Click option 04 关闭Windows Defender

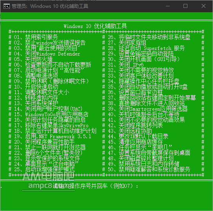(47, 54)
